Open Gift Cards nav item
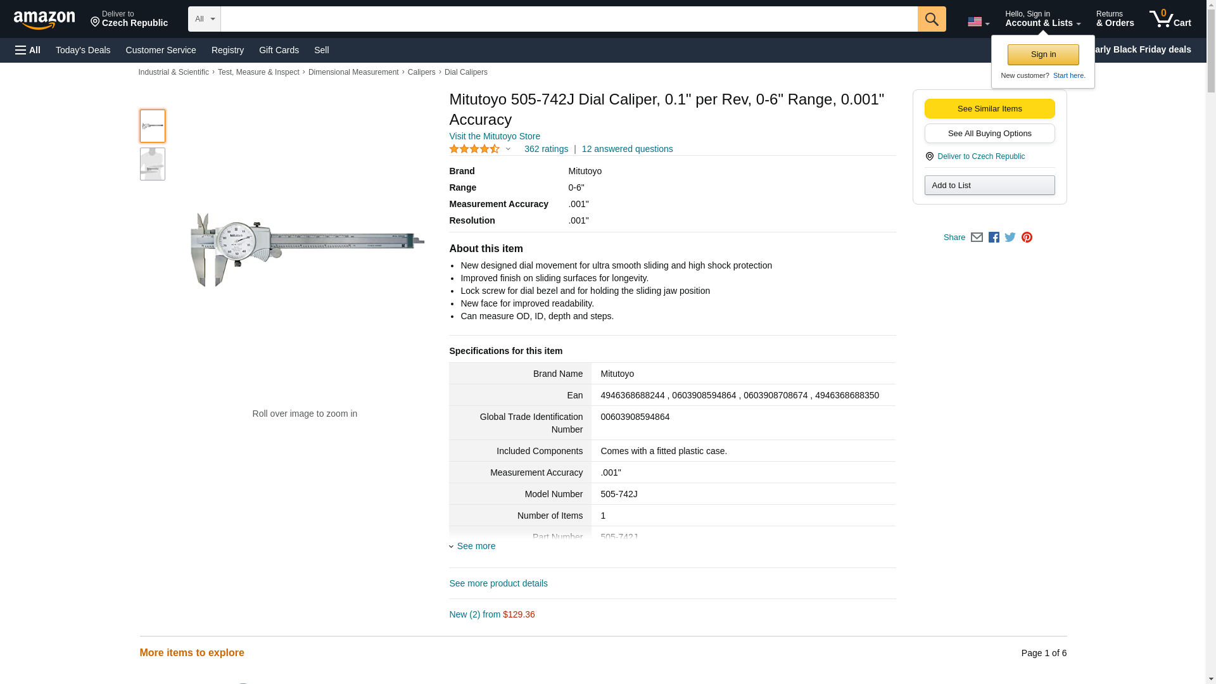 click(x=279, y=50)
